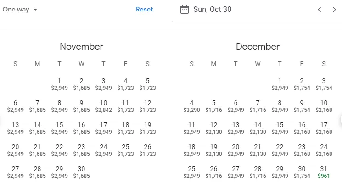
Task: Select December 28 with $1,716 fare
Action: pyautogui.click(x=258, y=172)
